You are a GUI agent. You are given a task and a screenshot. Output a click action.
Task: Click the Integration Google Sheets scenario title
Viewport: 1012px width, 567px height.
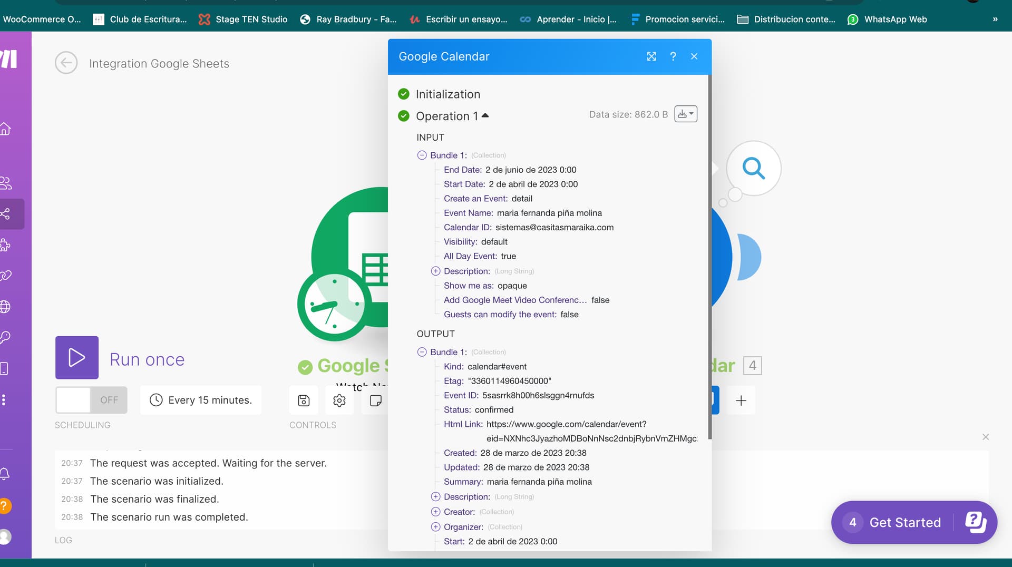[159, 63]
